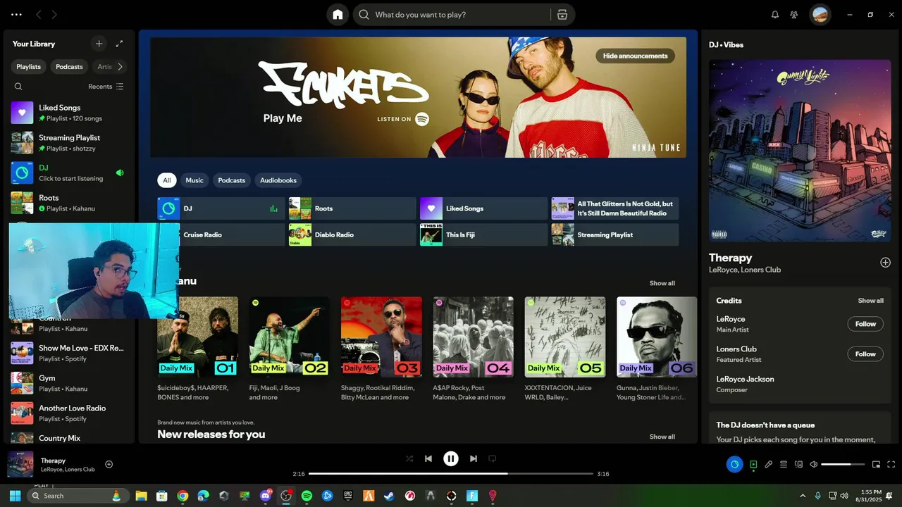The image size is (902, 507).
Task: Open the Friend Activity icon
Action: point(794,14)
